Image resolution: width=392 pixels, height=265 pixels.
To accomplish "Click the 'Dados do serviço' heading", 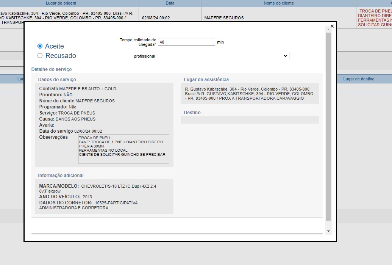I will point(57,80).
